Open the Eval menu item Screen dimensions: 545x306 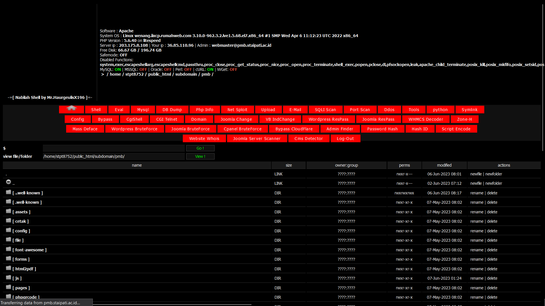click(x=119, y=110)
